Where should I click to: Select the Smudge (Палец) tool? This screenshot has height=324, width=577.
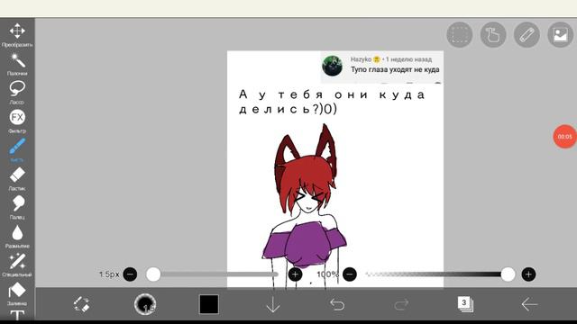(x=17, y=208)
